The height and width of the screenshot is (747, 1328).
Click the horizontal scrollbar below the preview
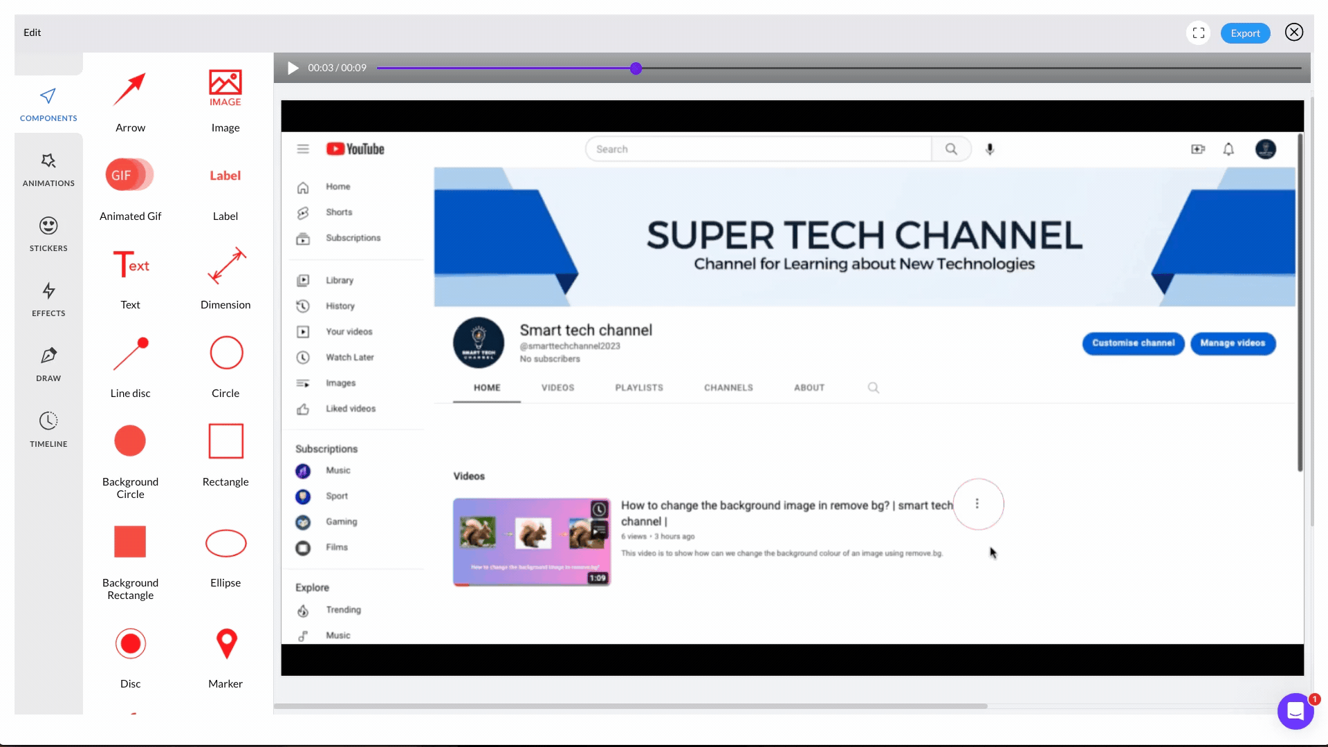point(629,706)
